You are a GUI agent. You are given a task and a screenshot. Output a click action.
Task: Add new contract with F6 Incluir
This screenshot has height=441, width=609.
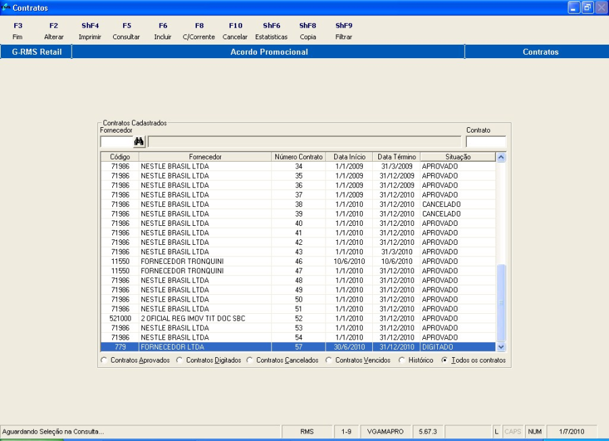coord(163,31)
